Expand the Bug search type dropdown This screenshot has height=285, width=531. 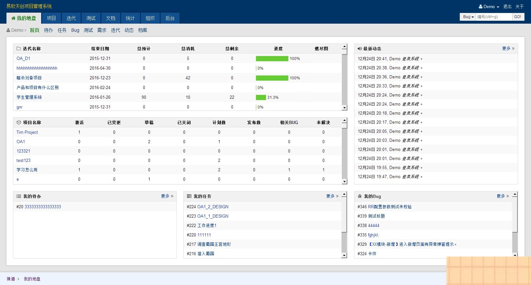tap(468, 17)
